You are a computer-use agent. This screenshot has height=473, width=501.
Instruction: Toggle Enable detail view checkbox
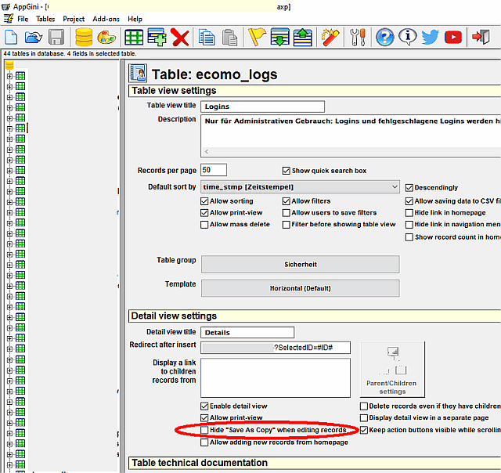[204, 406]
